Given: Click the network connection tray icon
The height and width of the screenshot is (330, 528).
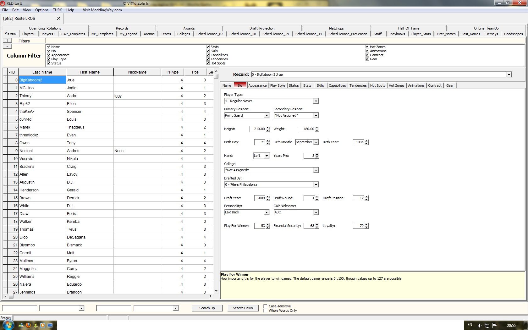Looking at the screenshot, I should tap(487, 325).
